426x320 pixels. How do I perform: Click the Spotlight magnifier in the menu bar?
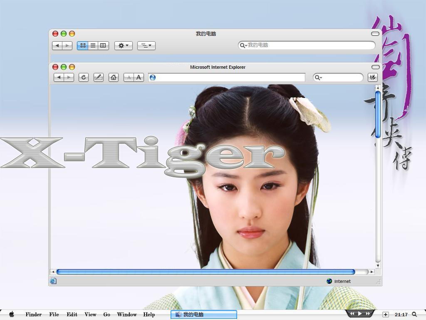click(x=414, y=315)
